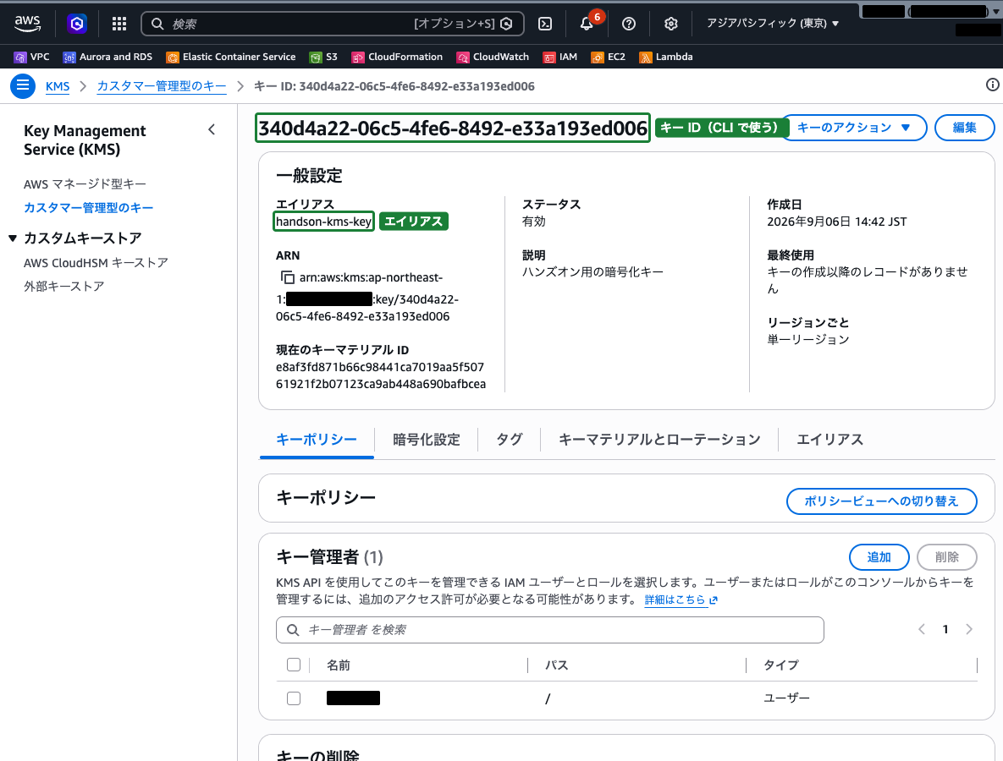Open CloudShell terminal icon
1003x761 pixels.
point(545,24)
